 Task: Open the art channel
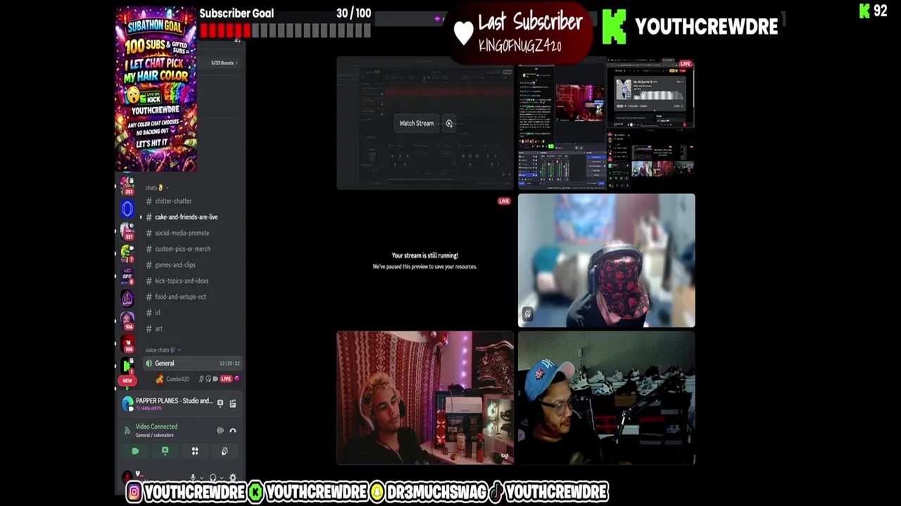coord(158,328)
